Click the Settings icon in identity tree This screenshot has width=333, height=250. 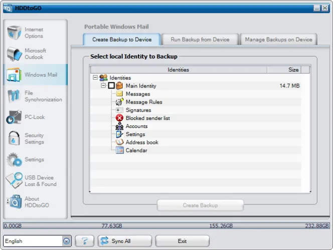[x=119, y=134]
